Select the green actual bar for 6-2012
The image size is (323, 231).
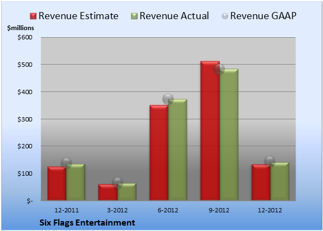point(177,149)
